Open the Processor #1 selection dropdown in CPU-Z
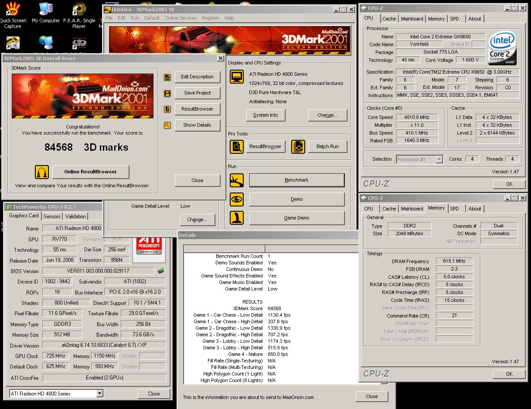Viewport: 531px width, 409px height. 439,159
